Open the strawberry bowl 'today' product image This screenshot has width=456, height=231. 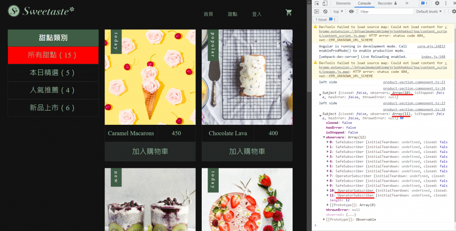coord(247,199)
